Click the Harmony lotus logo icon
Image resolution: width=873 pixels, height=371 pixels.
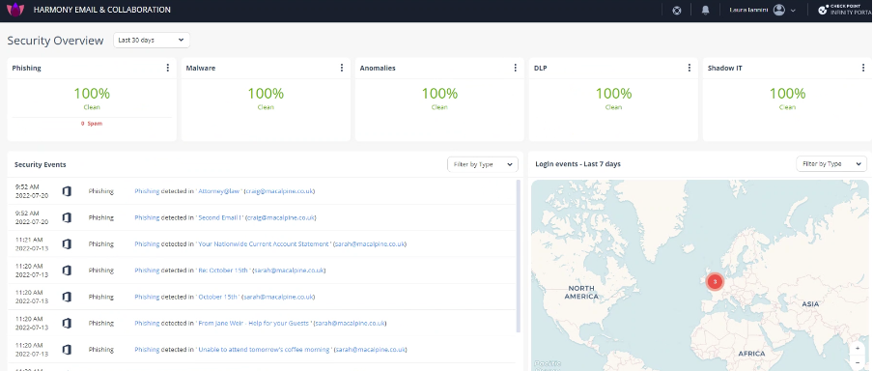[x=15, y=10]
